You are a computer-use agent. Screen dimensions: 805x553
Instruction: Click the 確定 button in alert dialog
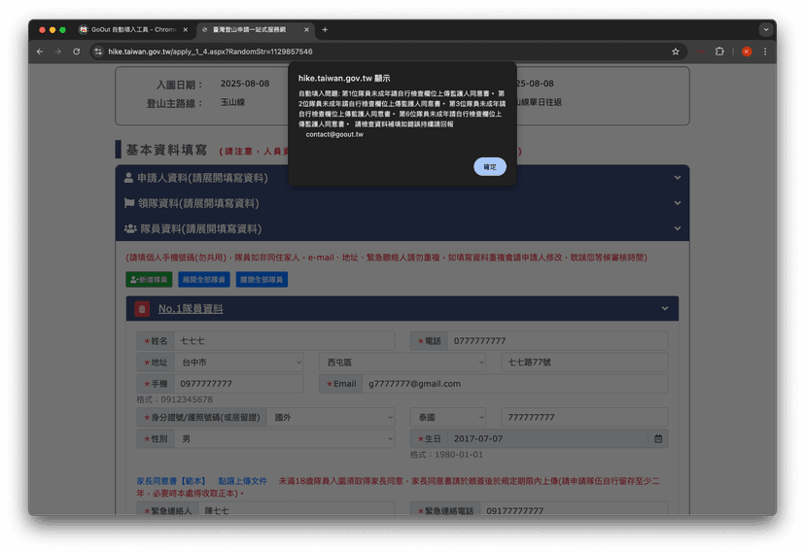tap(489, 167)
